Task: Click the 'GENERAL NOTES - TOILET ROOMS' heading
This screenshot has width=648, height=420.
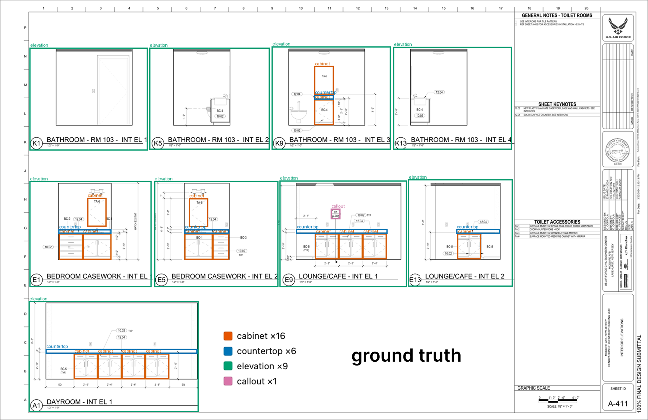Action: pyautogui.click(x=557, y=15)
